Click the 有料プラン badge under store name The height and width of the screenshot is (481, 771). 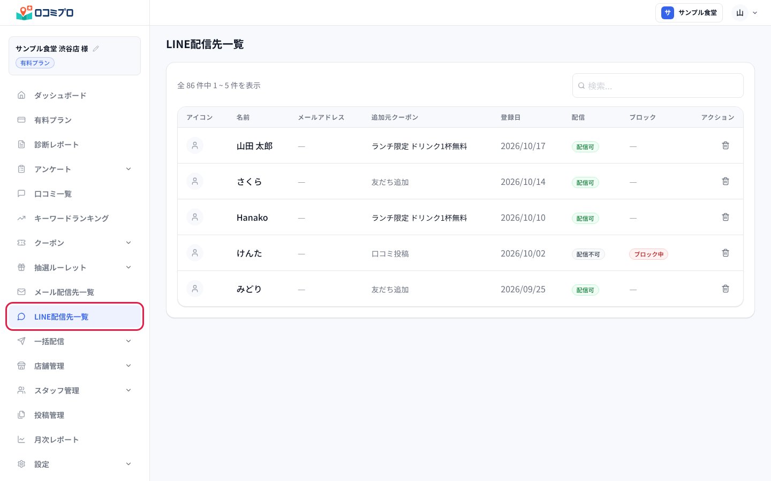35,63
